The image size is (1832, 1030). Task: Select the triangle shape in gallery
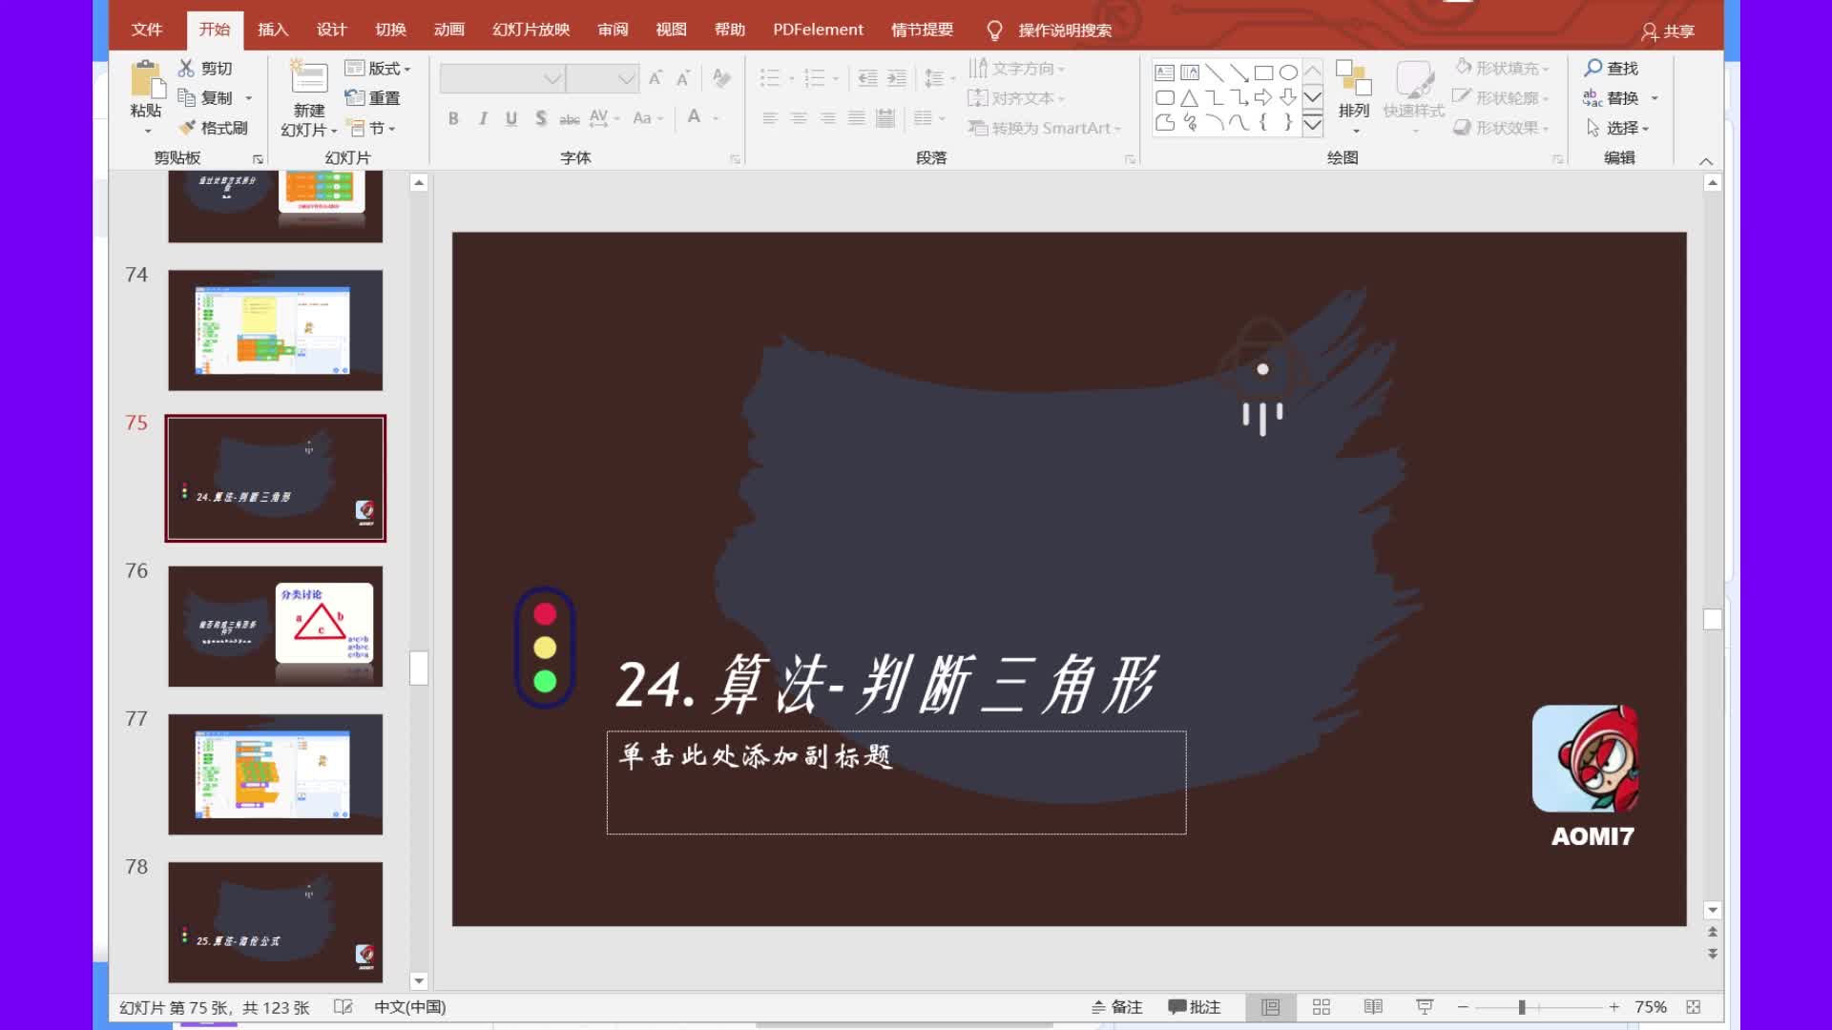tap(1189, 97)
